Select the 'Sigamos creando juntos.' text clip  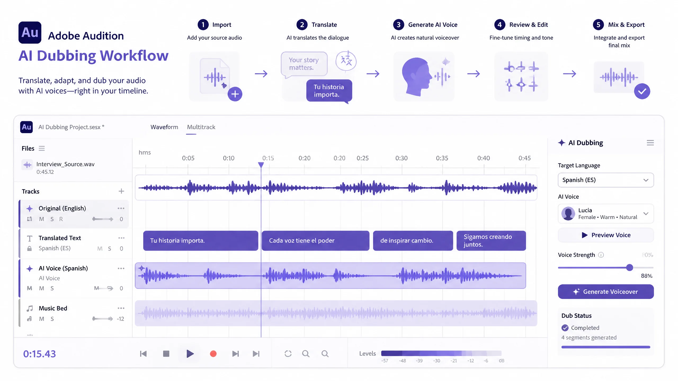[491, 241]
